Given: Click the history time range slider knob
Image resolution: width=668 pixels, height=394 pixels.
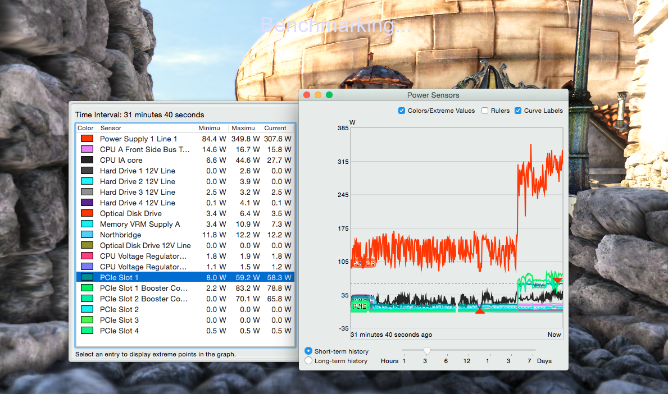Looking at the screenshot, I should [427, 351].
